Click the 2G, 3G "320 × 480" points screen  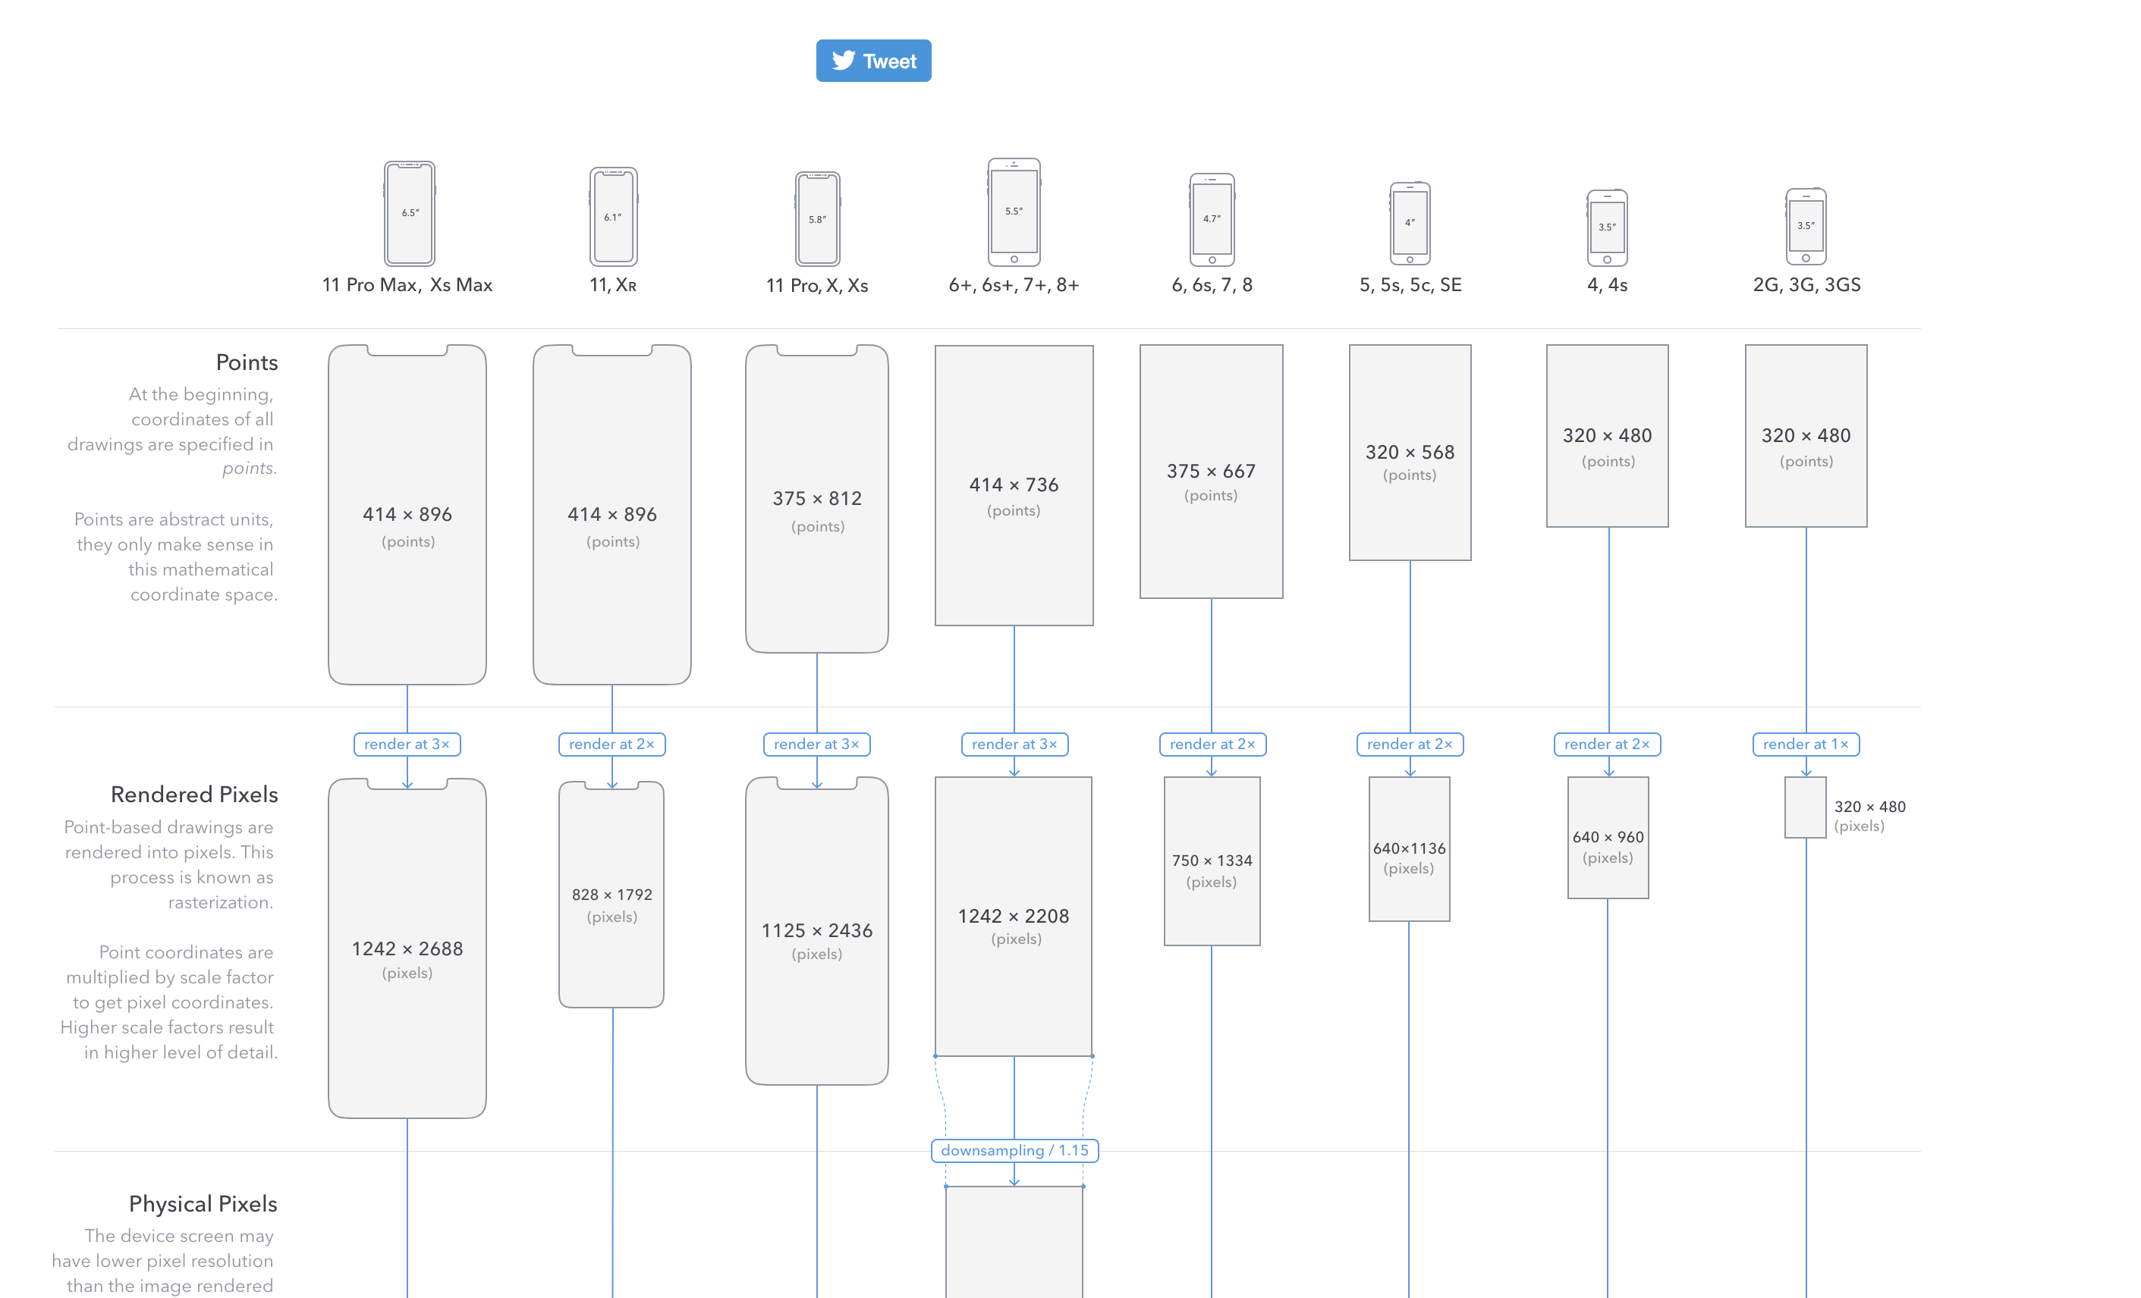tap(1806, 436)
